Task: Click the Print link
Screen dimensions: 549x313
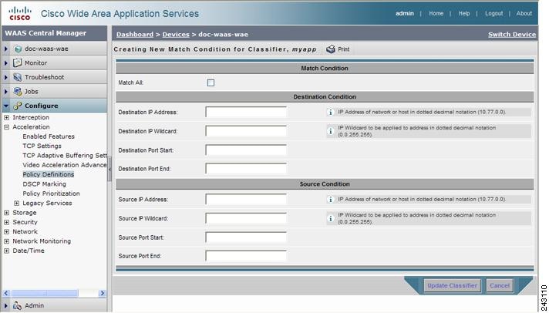Action: [343, 49]
